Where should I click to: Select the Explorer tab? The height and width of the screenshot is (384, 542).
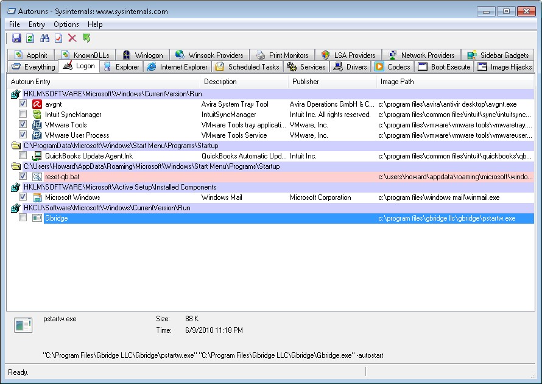[x=121, y=67]
